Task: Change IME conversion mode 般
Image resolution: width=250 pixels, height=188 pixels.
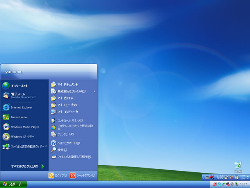Action: pyautogui.click(x=221, y=177)
